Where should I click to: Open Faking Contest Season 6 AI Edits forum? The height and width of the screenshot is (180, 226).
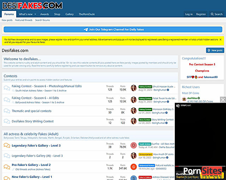(35, 98)
